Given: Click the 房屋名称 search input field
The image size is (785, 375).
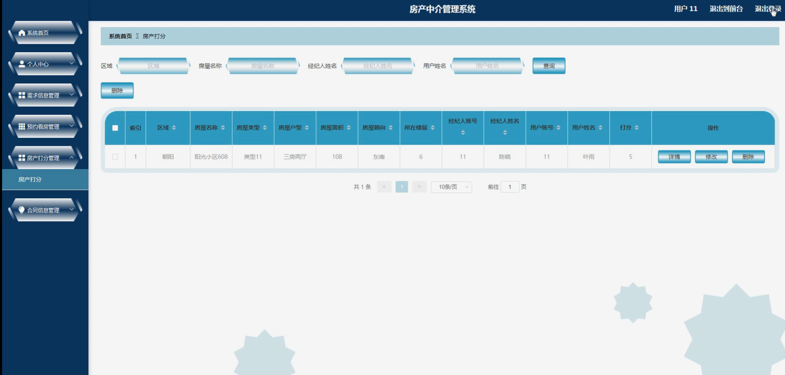Looking at the screenshot, I should (x=263, y=66).
